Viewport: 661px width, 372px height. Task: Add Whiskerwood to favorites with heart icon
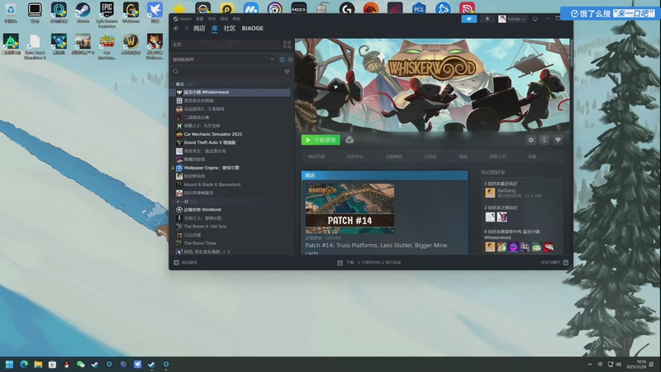coord(558,140)
